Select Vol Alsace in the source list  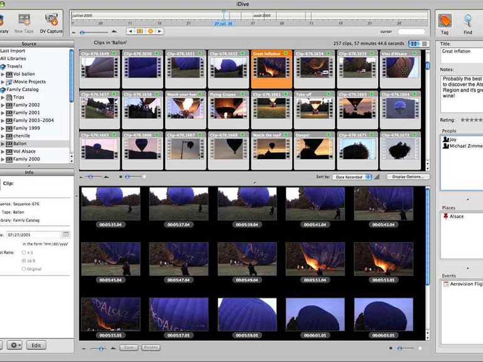click(x=25, y=151)
